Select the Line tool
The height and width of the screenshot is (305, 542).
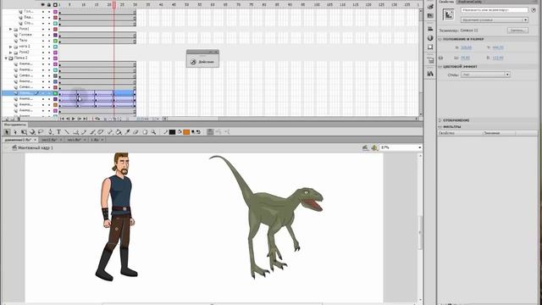pyautogui.click(x=67, y=132)
